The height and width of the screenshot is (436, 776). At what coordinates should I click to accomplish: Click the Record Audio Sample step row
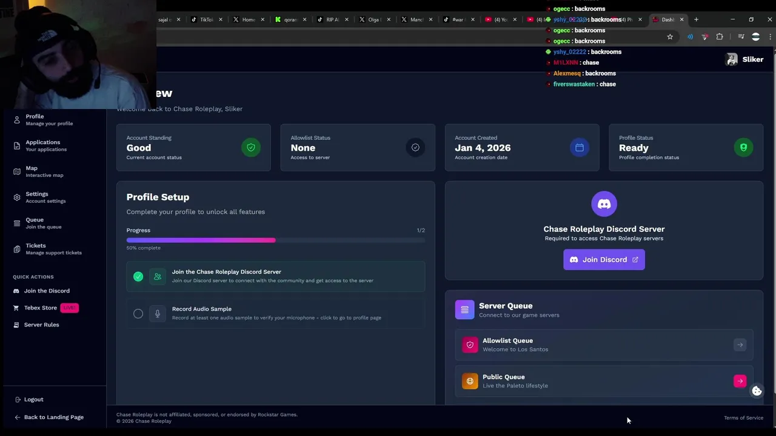point(276,314)
